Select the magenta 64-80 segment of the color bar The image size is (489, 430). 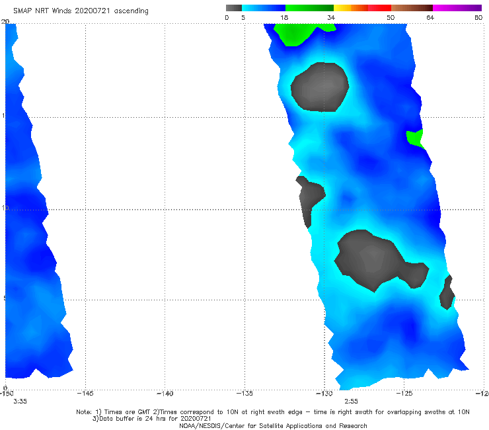tap(457, 8)
